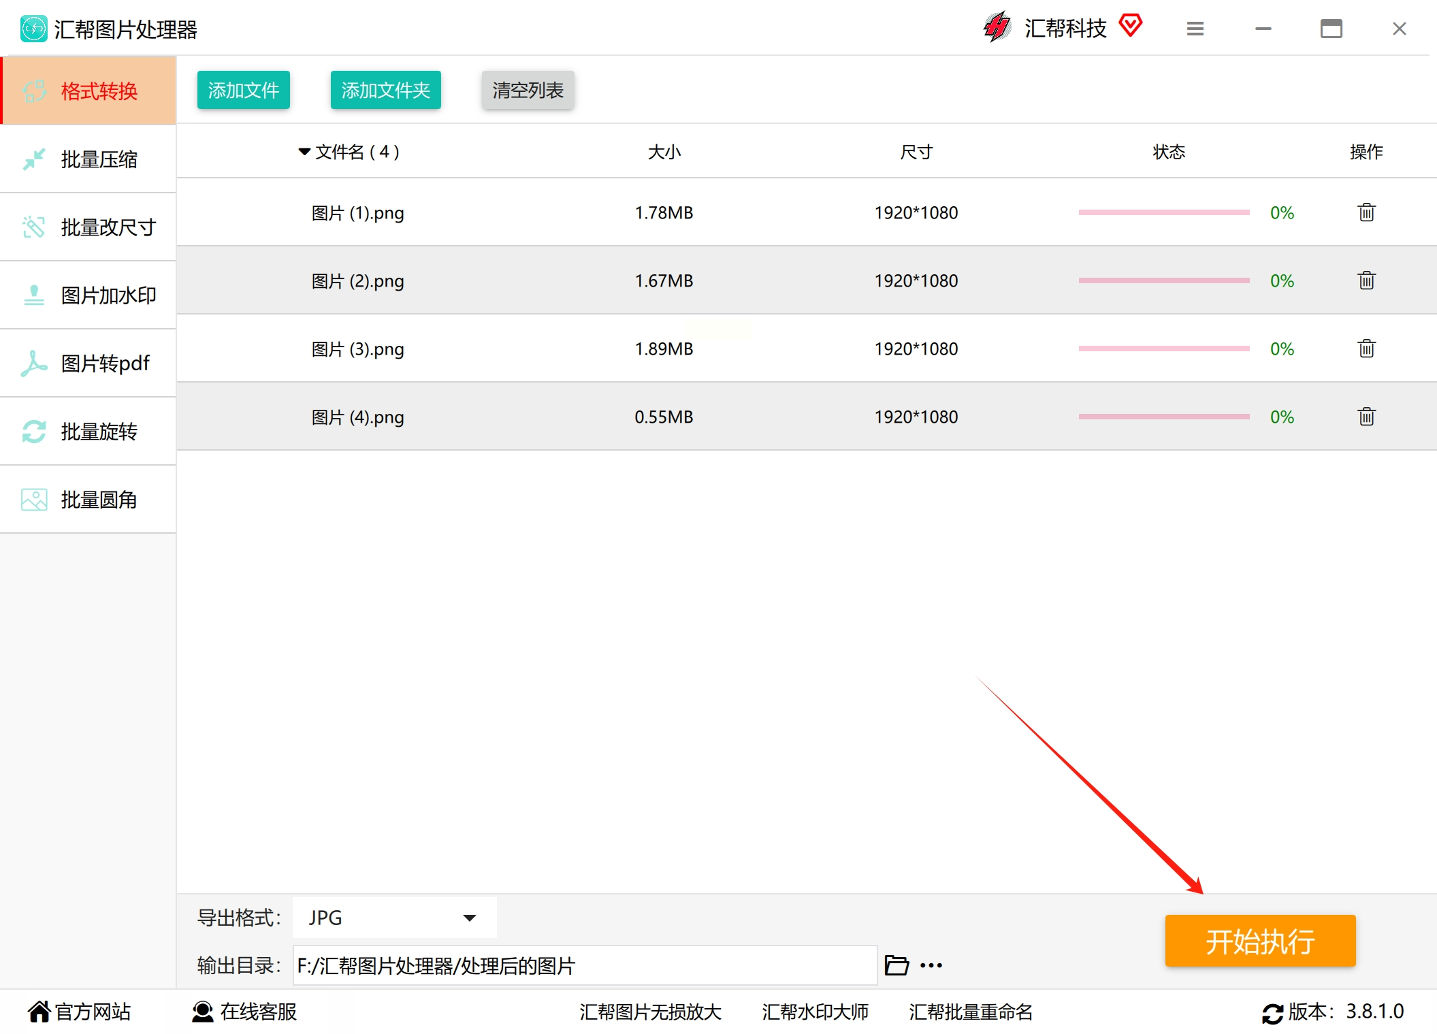Click the trash icon for 图片 (4).png
This screenshot has width=1437, height=1034.
click(1366, 417)
